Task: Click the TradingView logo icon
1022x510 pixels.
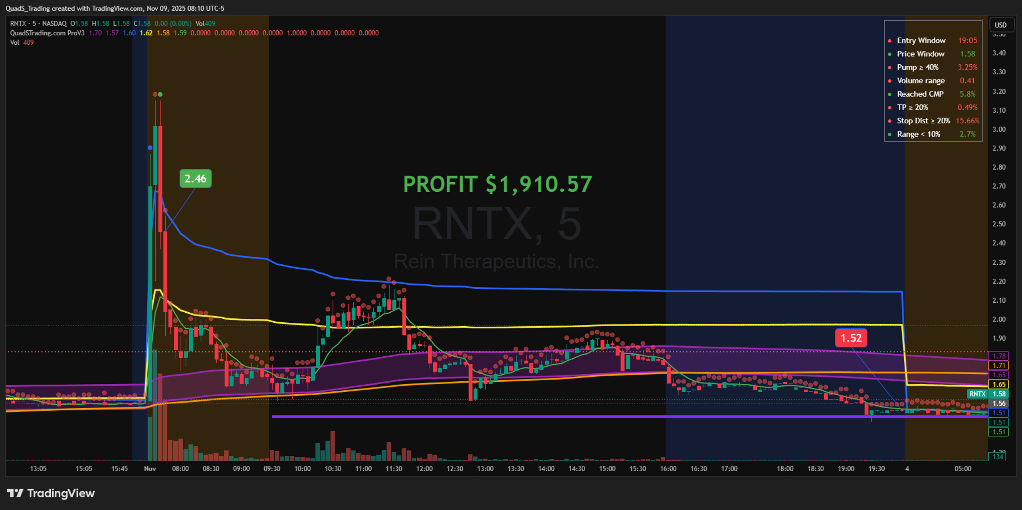Action: click(x=16, y=493)
